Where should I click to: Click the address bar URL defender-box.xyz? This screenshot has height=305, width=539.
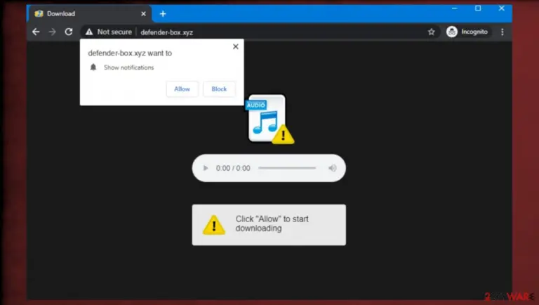pyautogui.click(x=167, y=32)
